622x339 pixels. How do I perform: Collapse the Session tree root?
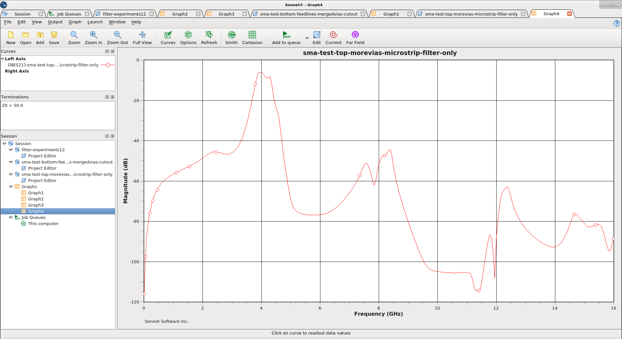(x=5, y=144)
